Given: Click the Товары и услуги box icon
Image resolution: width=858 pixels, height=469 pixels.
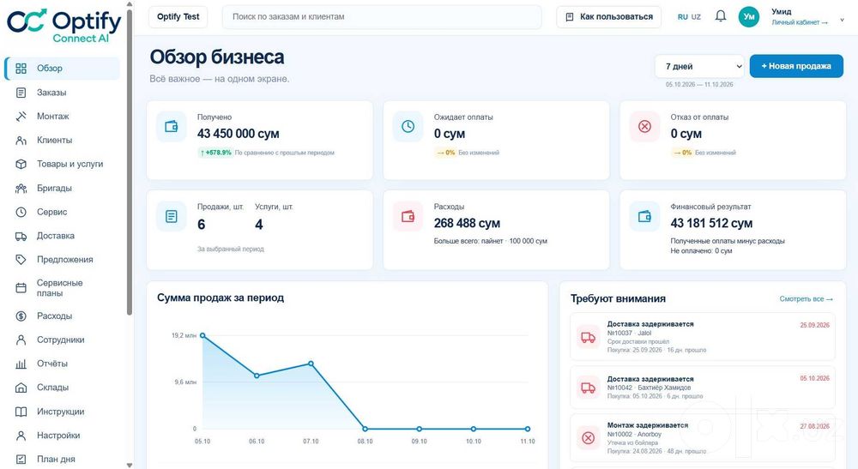Looking at the screenshot, I should click(x=21, y=164).
